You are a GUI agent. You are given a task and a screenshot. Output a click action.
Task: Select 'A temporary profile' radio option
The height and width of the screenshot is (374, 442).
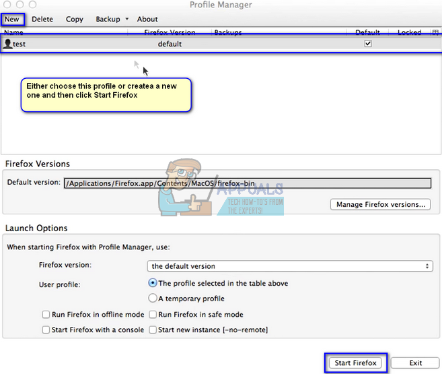153,298
